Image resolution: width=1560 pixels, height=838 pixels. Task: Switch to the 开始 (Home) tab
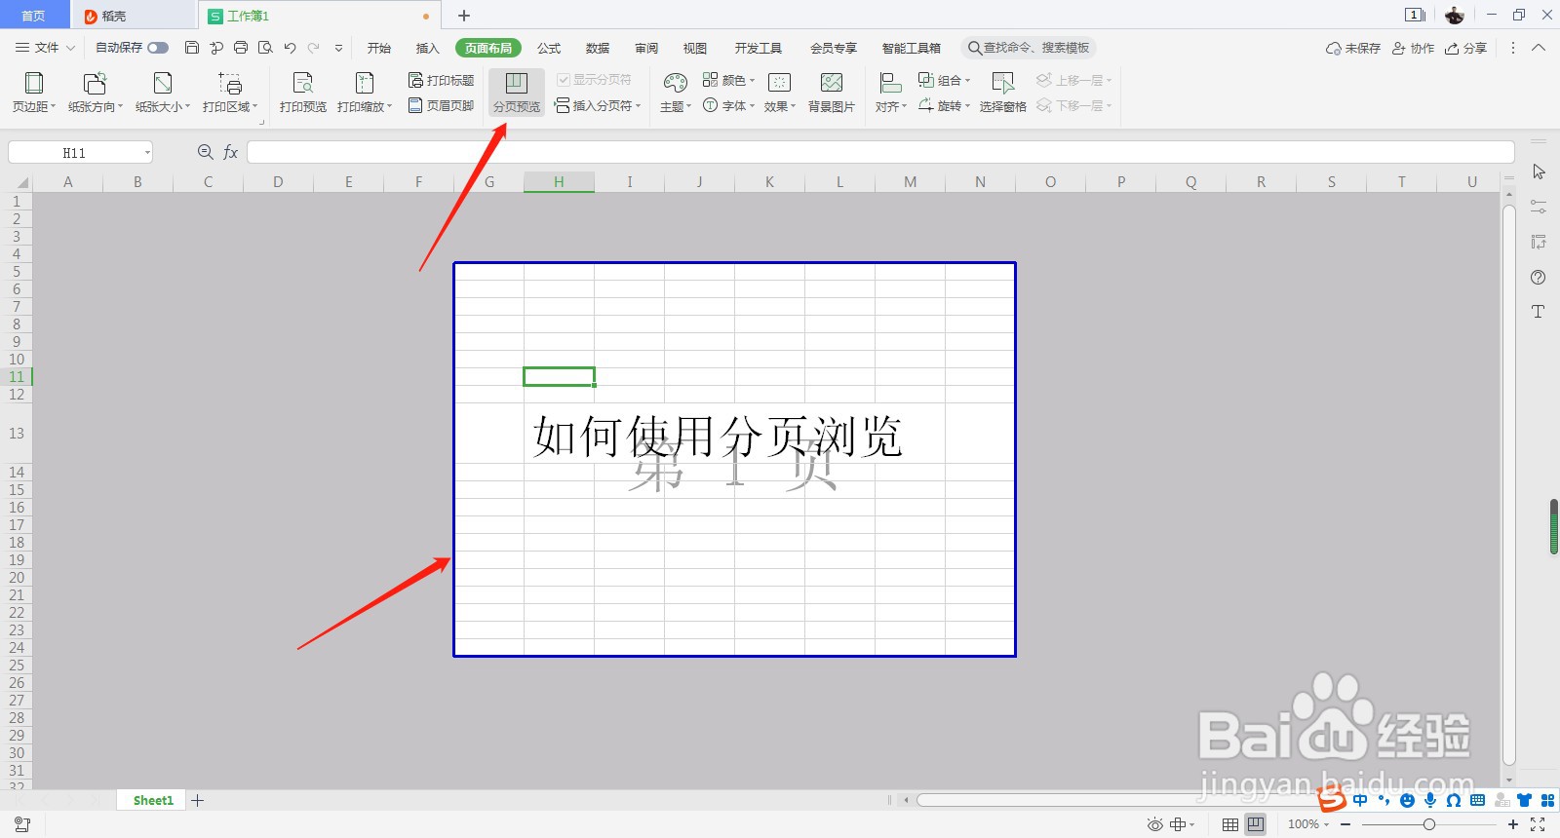379,48
